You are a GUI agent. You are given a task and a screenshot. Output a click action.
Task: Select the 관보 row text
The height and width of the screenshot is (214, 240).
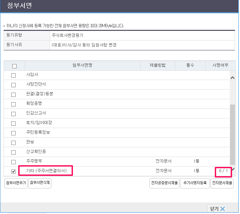[30, 142]
